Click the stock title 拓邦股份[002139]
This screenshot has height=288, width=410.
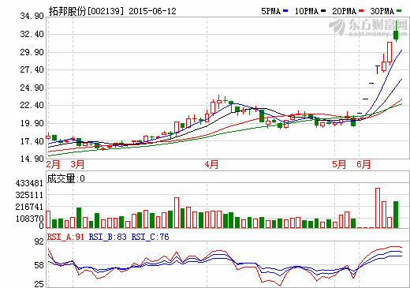(x=86, y=11)
